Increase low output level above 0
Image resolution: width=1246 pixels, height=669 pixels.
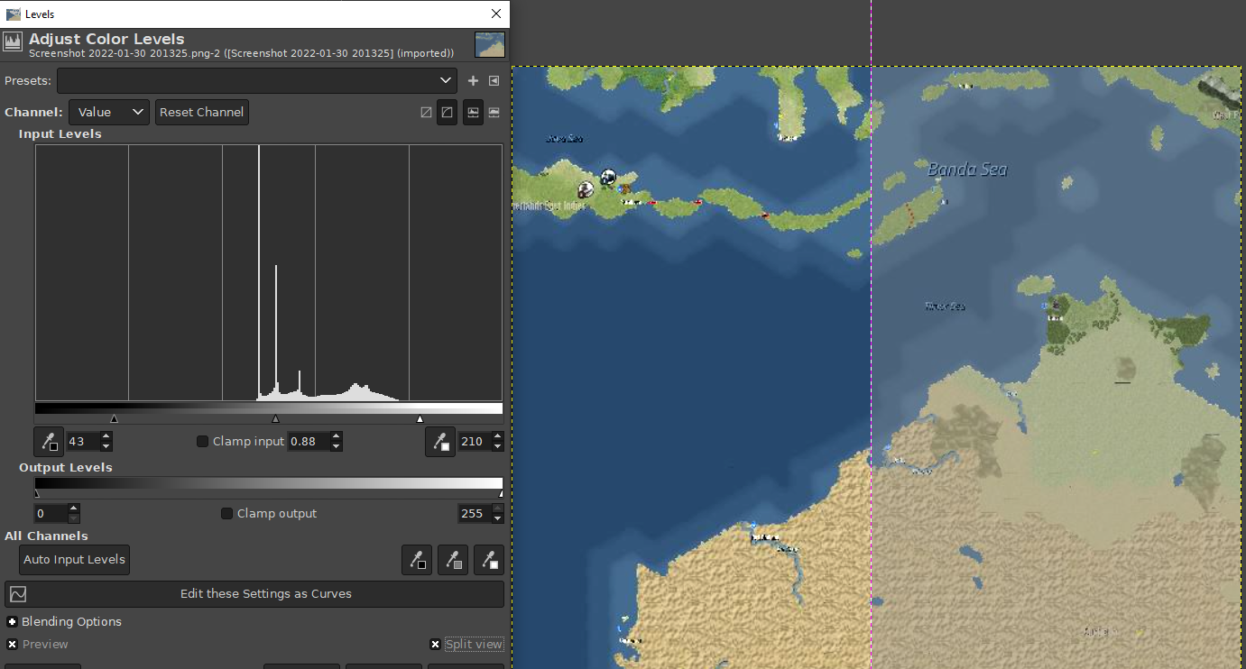coord(74,509)
